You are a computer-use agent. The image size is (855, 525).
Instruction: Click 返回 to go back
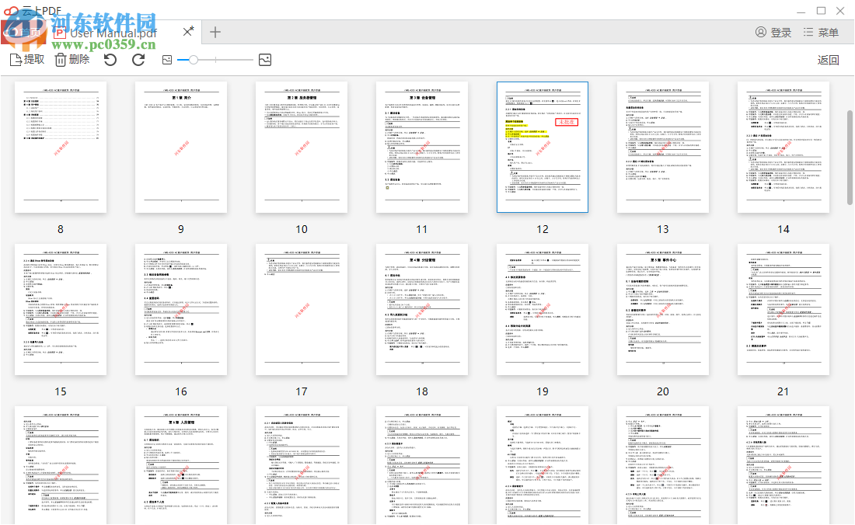(x=828, y=60)
